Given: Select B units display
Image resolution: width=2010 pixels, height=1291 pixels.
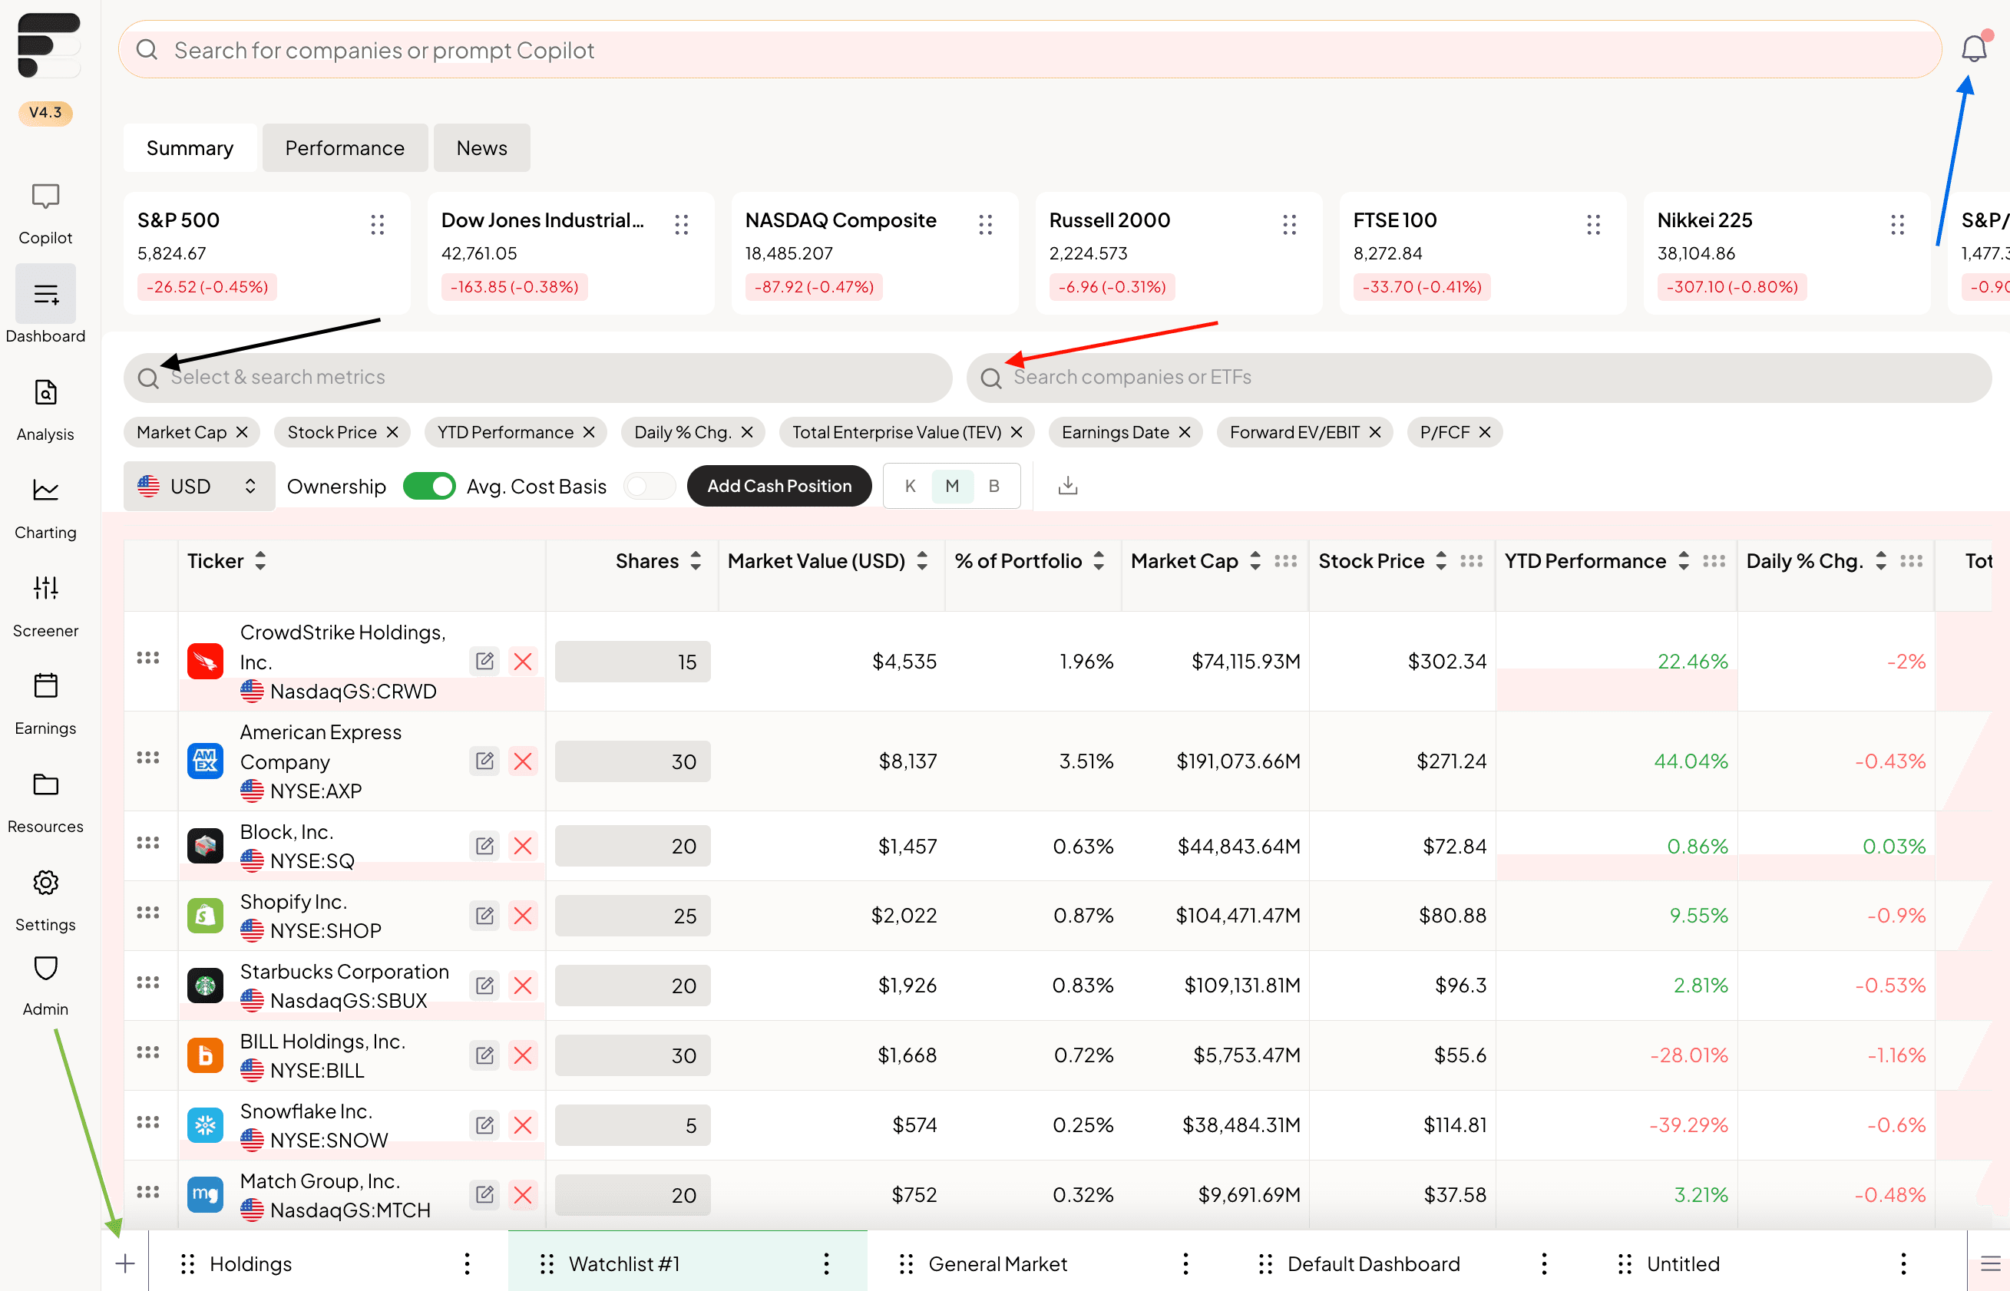Looking at the screenshot, I should coord(993,485).
